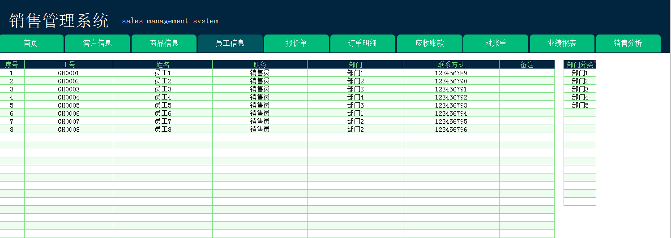Click the 销售管理系统 title text
This screenshot has height=238, width=671.
tap(59, 21)
